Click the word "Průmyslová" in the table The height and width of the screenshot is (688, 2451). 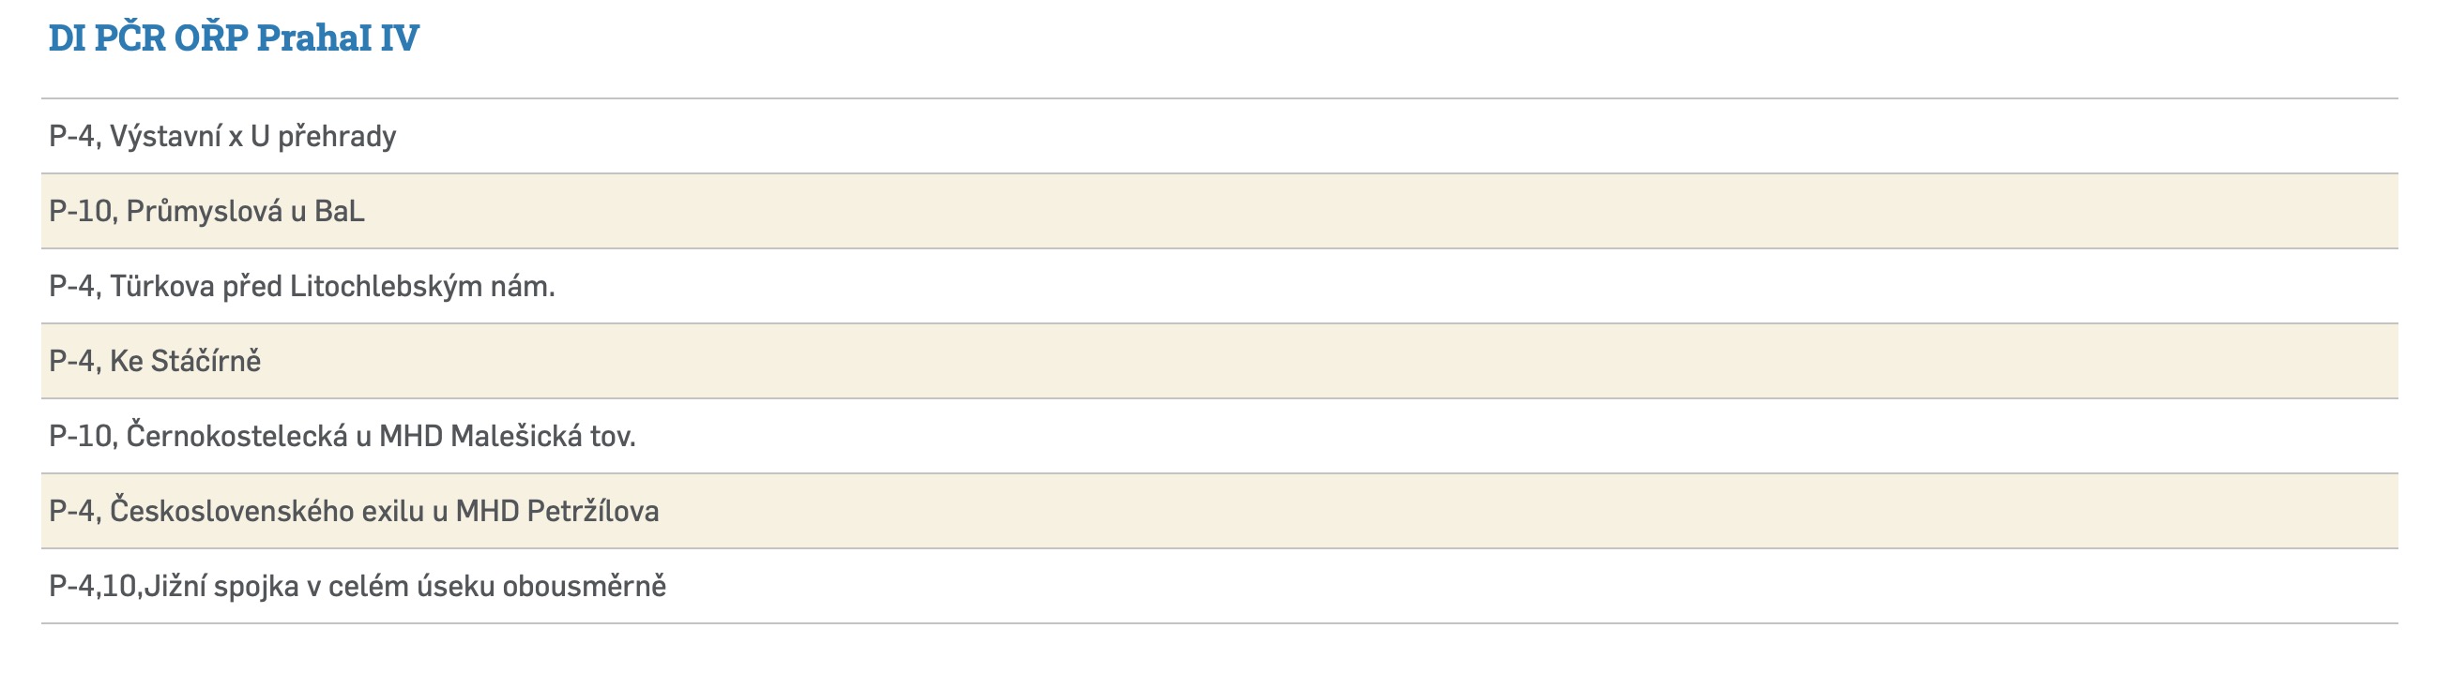pos(204,211)
